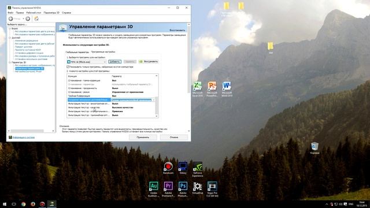Viewport: 370px width, 208px height.
Task: Select Установка цифрового аудио tree item
Action: click(x=29, y=53)
